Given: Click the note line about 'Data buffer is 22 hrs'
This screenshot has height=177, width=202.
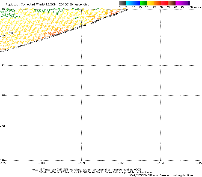Looking at the screenshot, I should click(x=96, y=172).
